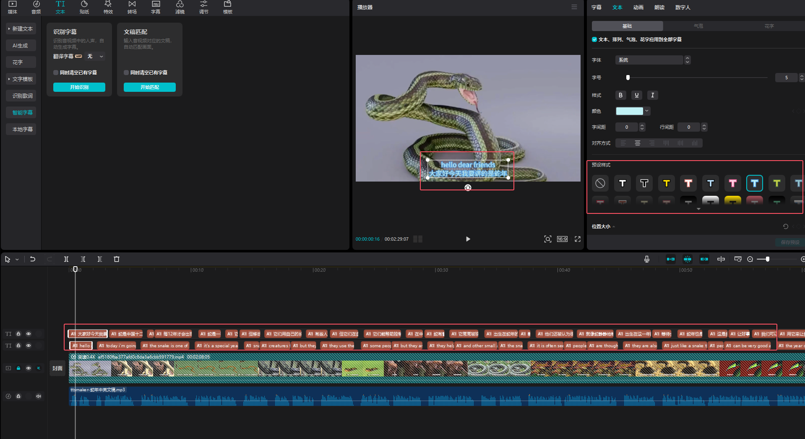Expand the 新建文本 sidebar item
805x439 pixels.
[x=21, y=29]
